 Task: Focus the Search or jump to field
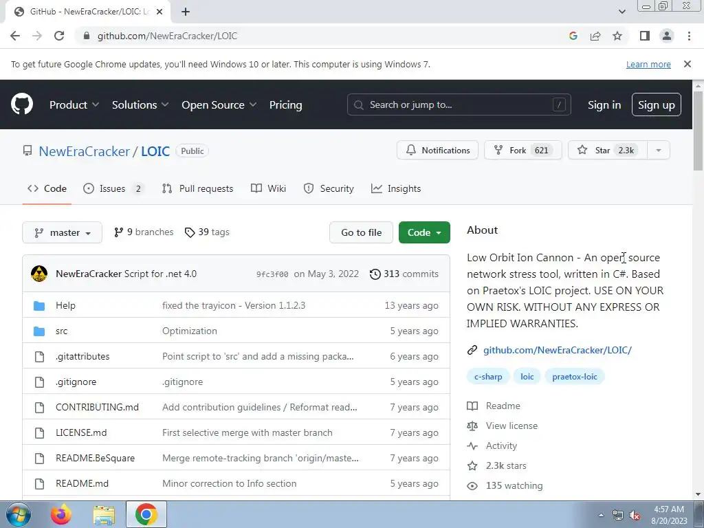click(459, 104)
